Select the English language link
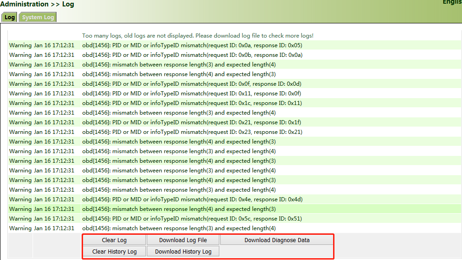Screen dimensions: 462x260 [452, 2]
